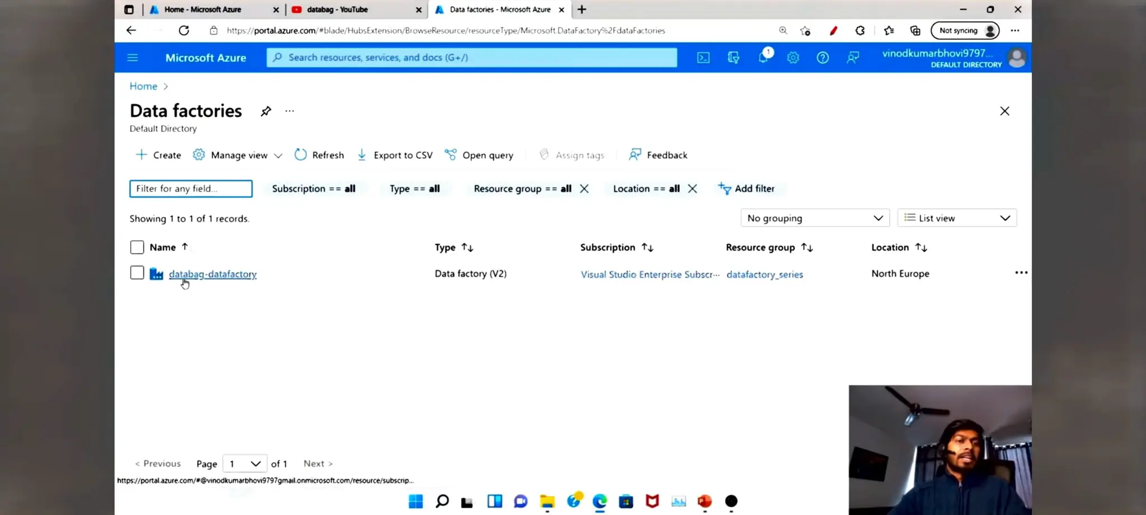Open the account avatar menu

tap(1017, 58)
